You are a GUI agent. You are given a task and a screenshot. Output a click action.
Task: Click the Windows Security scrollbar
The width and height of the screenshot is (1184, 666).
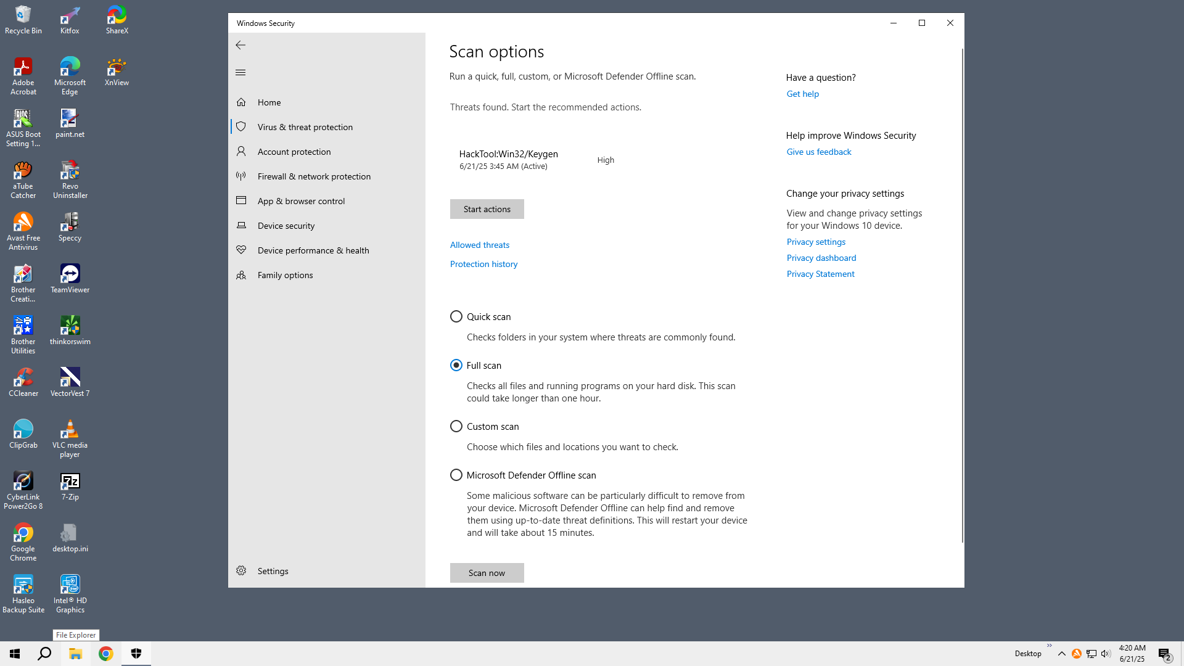tap(962, 296)
